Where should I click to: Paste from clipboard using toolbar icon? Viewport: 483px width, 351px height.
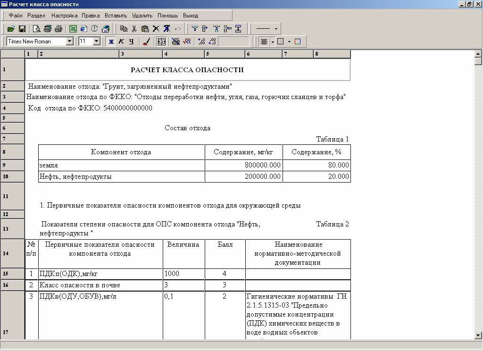point(145,29)
